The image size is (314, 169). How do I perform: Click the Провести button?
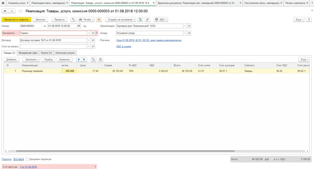pos(59,20)
